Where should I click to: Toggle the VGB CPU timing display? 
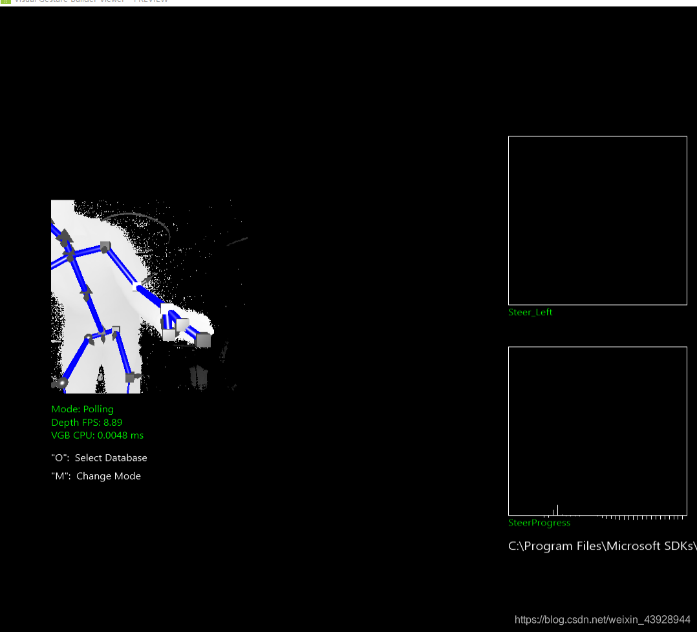[97, 435]
